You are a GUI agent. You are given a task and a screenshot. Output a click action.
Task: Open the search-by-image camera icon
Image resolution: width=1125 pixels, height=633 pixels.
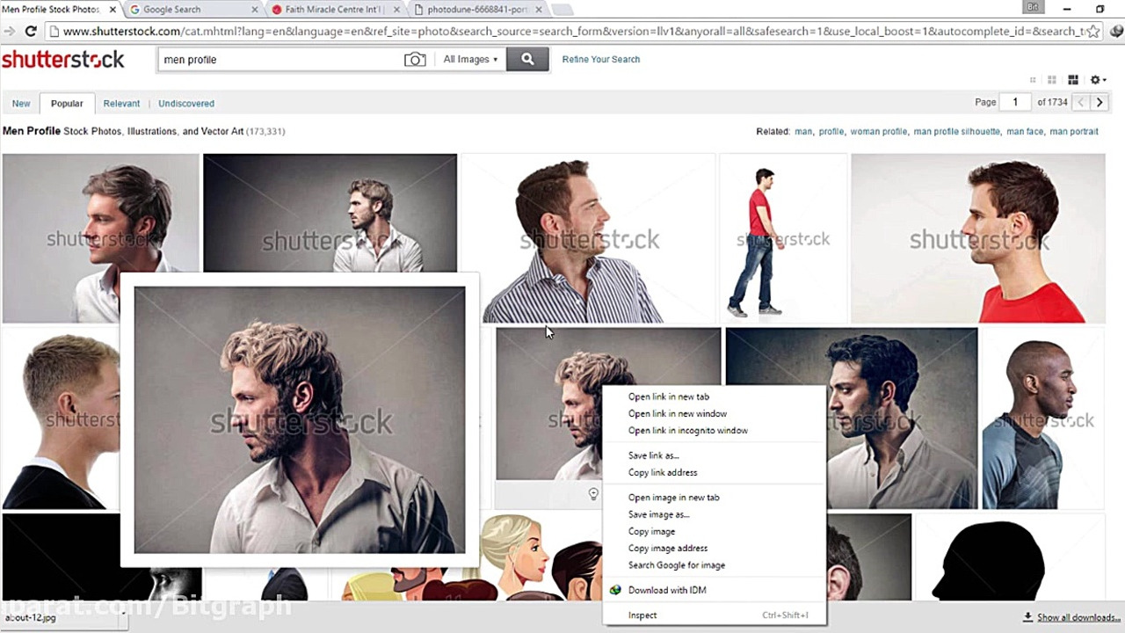coord(415,60)
